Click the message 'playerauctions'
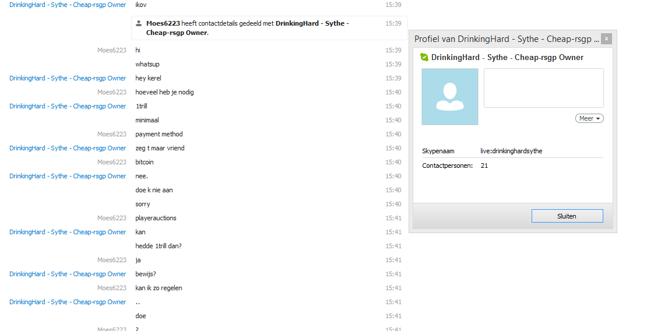 tap(156, 218)
